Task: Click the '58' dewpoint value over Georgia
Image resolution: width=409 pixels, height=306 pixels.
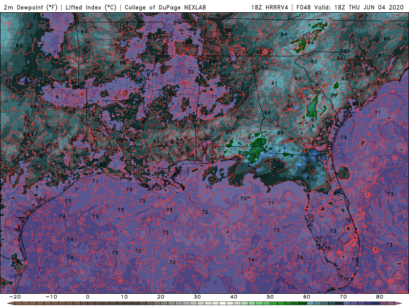Action: [x=317, y=92]
